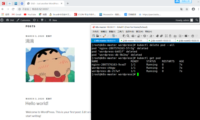Click the connect/reconnect icon in Xshell toolbar
Viewport: 200px width, 120px height.
(104, 36)
